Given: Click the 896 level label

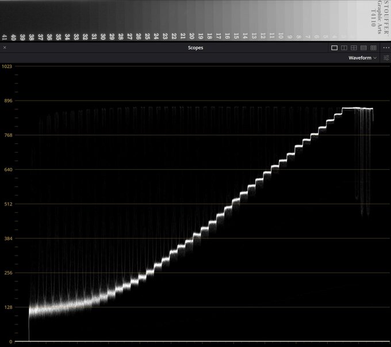Looking at the screenshot, I should click(7, 101).
